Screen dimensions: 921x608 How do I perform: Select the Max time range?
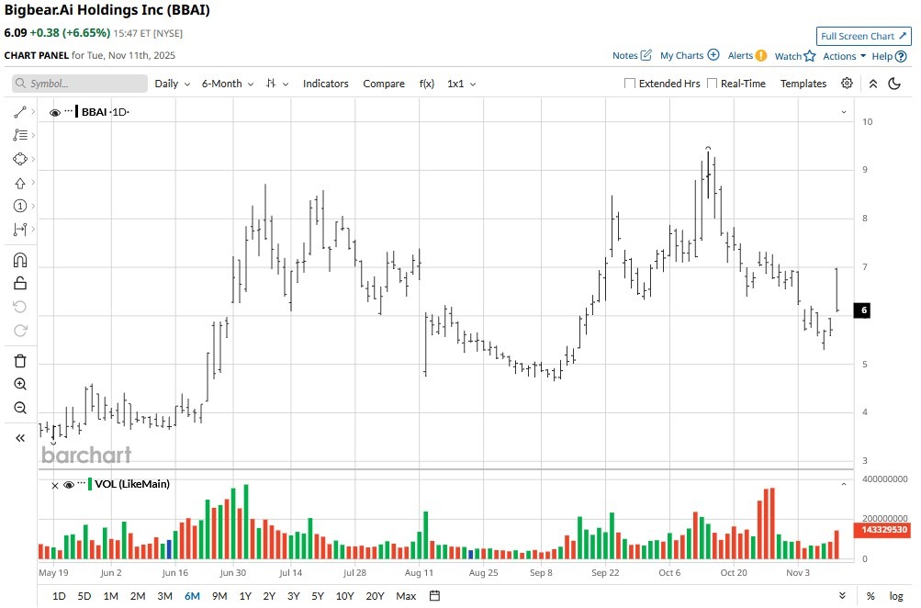406,596
